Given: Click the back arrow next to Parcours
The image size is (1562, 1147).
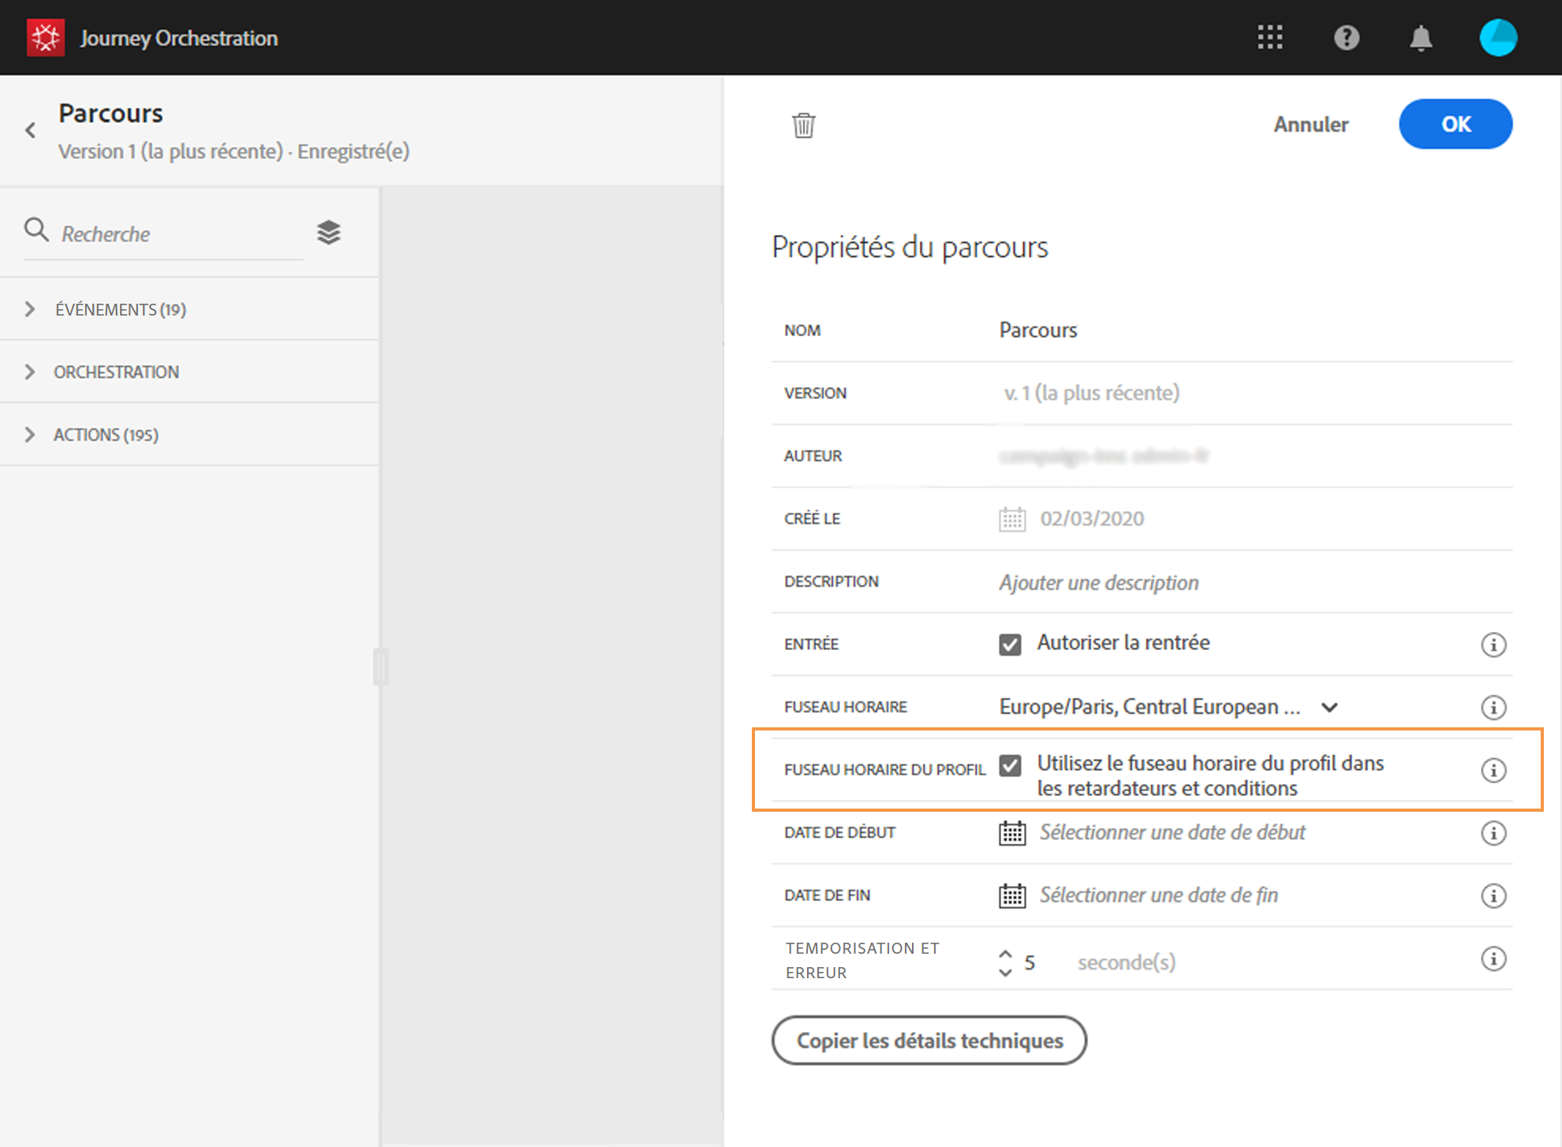Looking at the screenshot, I should pos(31,130).
